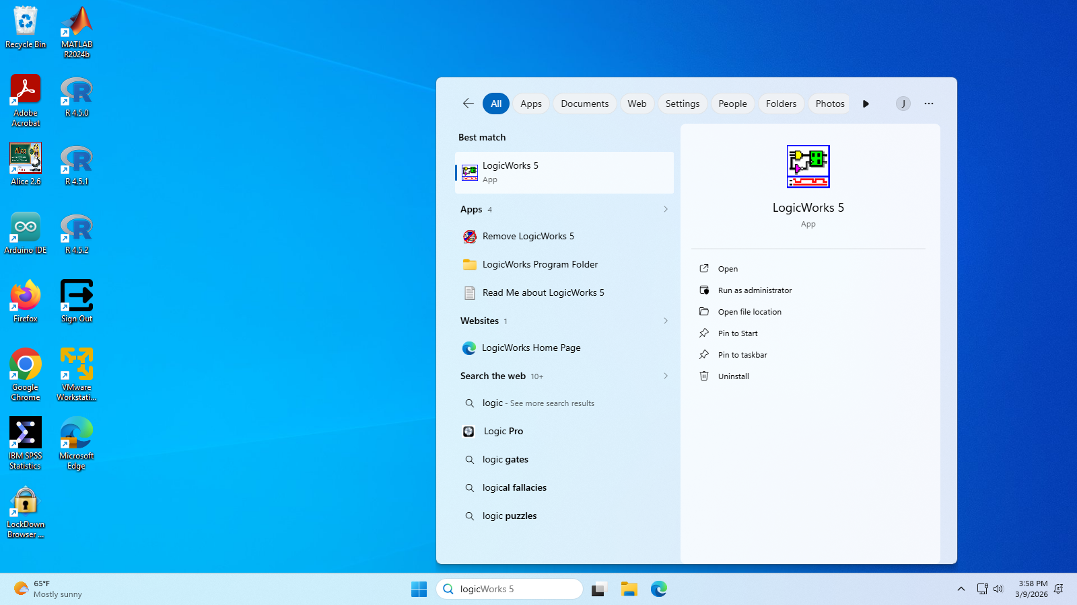Choose Pin to taskbar
The image size is (1077, 605).
[808, 355]
